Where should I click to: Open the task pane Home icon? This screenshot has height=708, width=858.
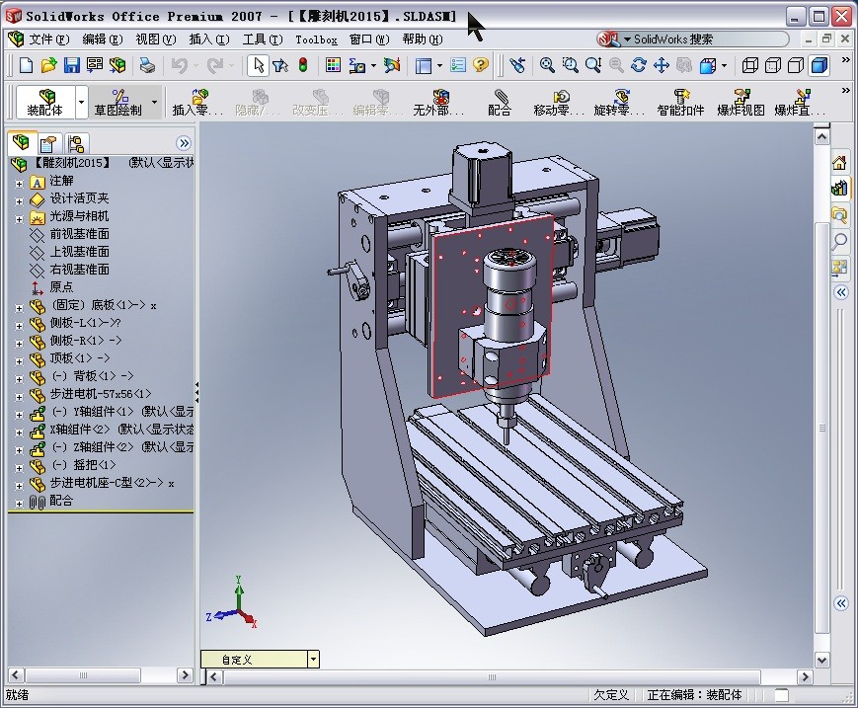[x=839, y=163]
